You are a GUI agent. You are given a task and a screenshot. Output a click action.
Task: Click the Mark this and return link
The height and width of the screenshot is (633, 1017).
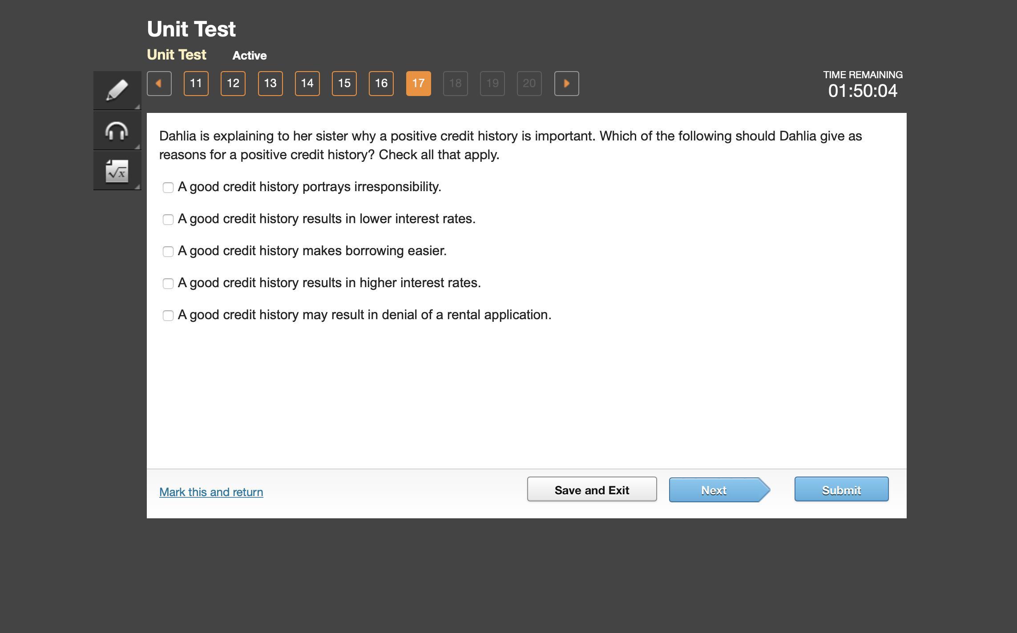point(211,492)
